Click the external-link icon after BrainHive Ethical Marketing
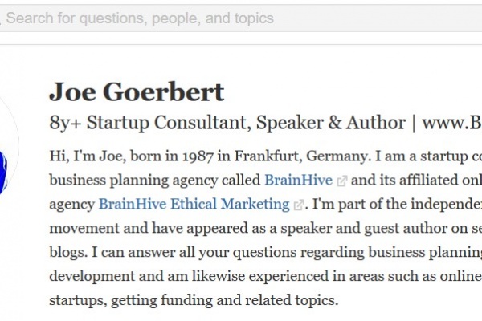This screenshot has height=321, width=482. (300, 204)
